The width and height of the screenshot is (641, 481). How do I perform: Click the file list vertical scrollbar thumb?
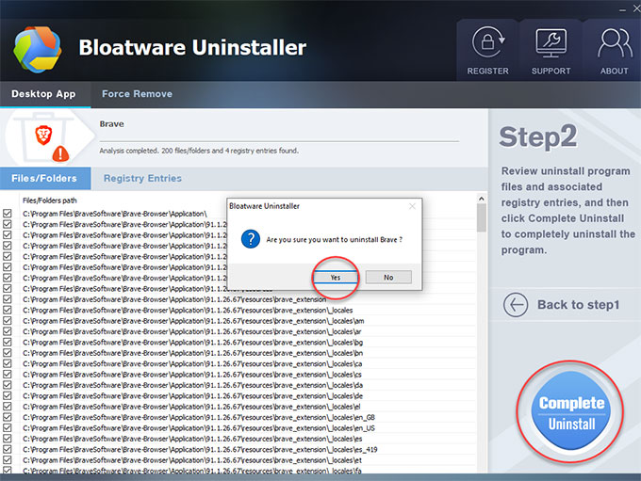(x=482, y=217)
